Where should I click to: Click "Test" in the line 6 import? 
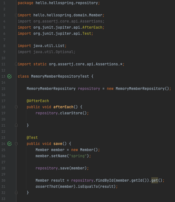(x=87, y=33)
